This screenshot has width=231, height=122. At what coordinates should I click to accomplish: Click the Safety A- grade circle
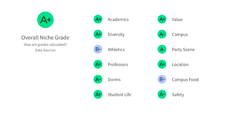162,94
